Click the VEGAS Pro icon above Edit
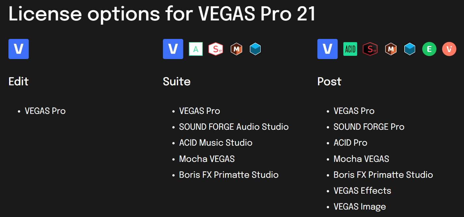The width and height of the screenshot is (464, 217). [x=19, y=49]
